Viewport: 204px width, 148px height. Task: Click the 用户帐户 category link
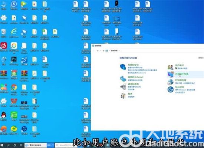[180, 65]
